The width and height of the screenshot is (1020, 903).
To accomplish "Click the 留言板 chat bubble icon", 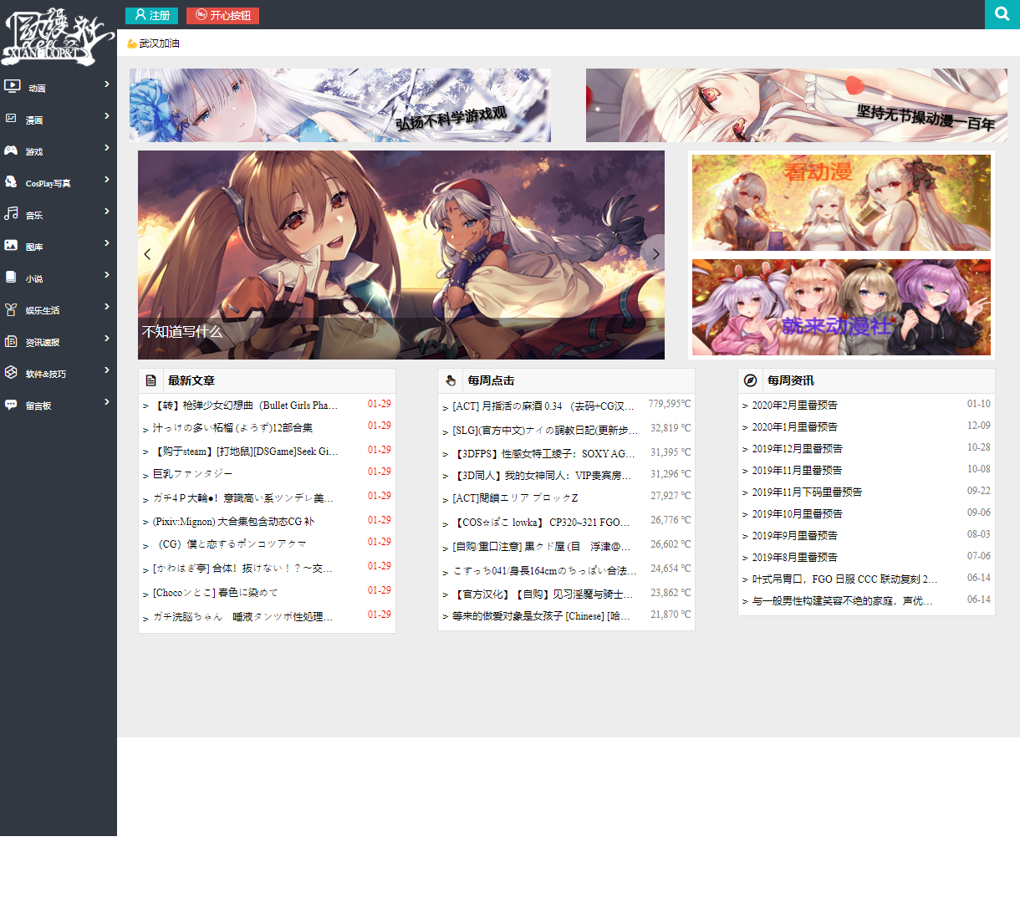I will (11, 405).
